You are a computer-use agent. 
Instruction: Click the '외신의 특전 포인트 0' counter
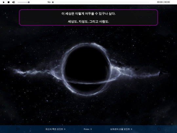click(x=55, y=129)
